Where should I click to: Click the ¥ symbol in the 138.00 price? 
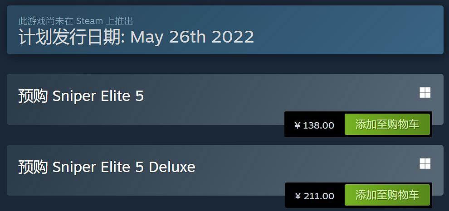coord(298,125)
